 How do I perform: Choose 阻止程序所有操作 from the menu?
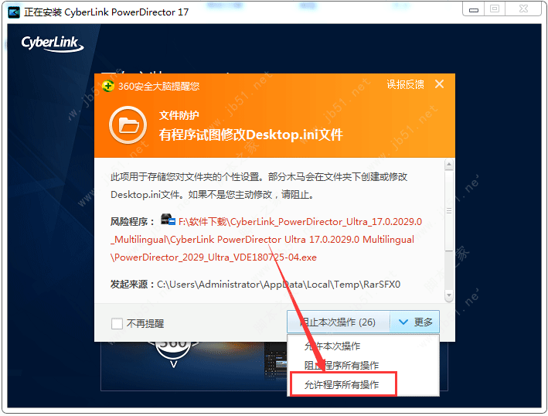pos(342,365)
